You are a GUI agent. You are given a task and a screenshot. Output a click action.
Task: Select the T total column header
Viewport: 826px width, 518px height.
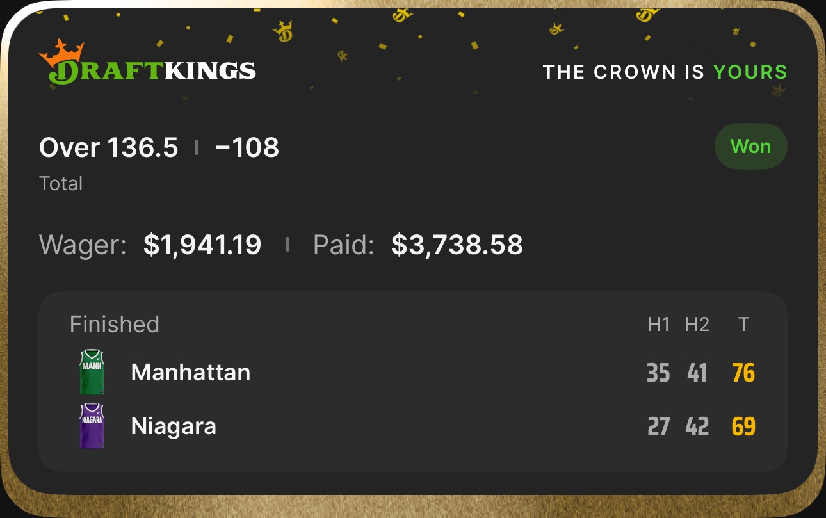point(743,325)
